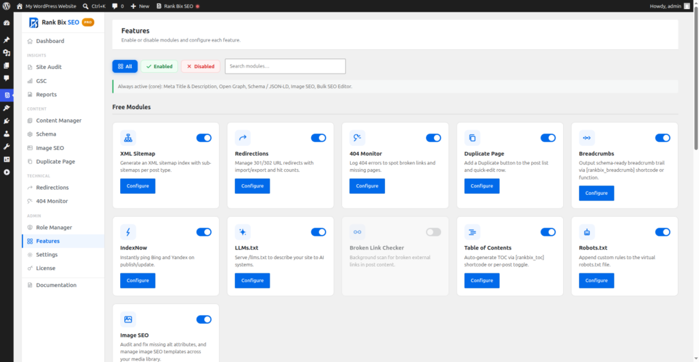The image size is (699, 362).
Task: Open Plugins icon in WordPress sidebar
Action: [7, 121]
